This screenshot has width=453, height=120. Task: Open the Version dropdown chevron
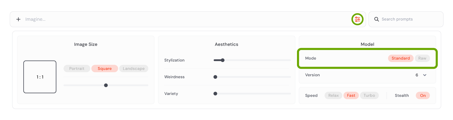click(425, 75)
